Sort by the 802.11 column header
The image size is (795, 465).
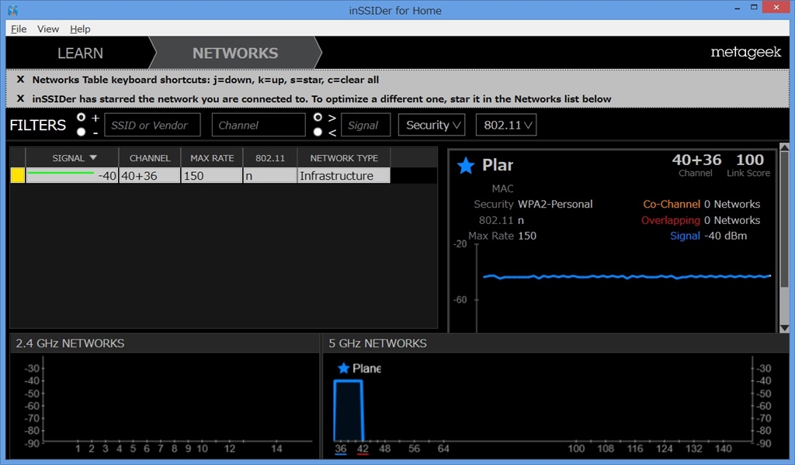point(269,158)
